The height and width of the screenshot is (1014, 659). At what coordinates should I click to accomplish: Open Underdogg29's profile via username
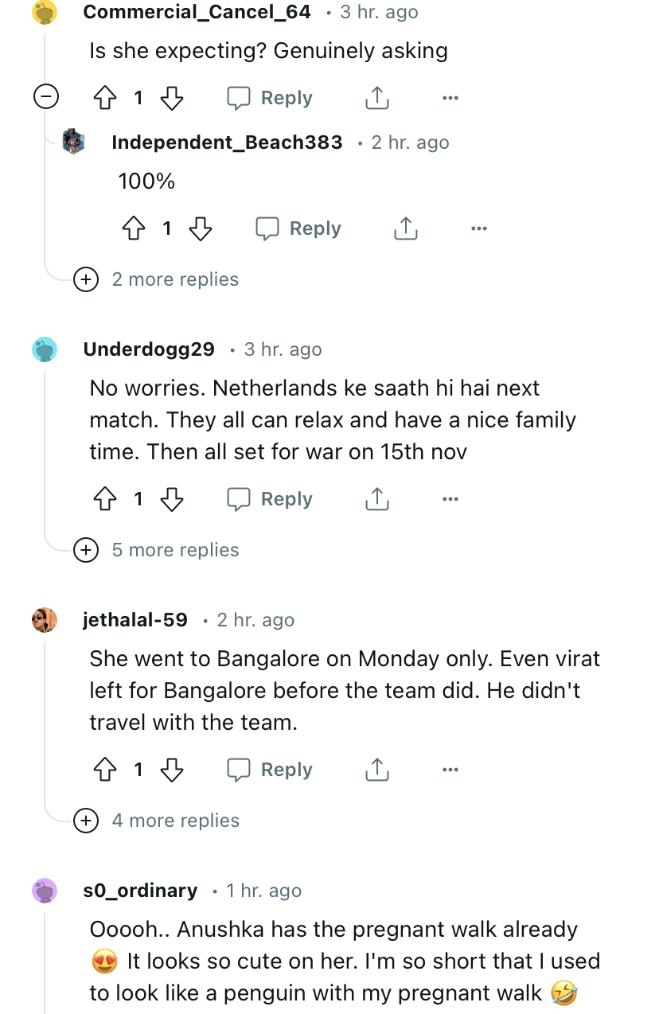click(x=149, y=349)
